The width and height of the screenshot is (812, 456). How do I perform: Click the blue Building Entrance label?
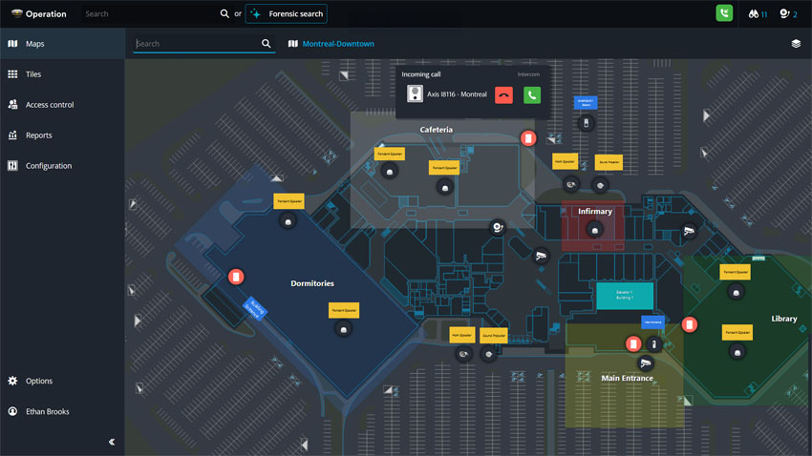coord(255,309)
